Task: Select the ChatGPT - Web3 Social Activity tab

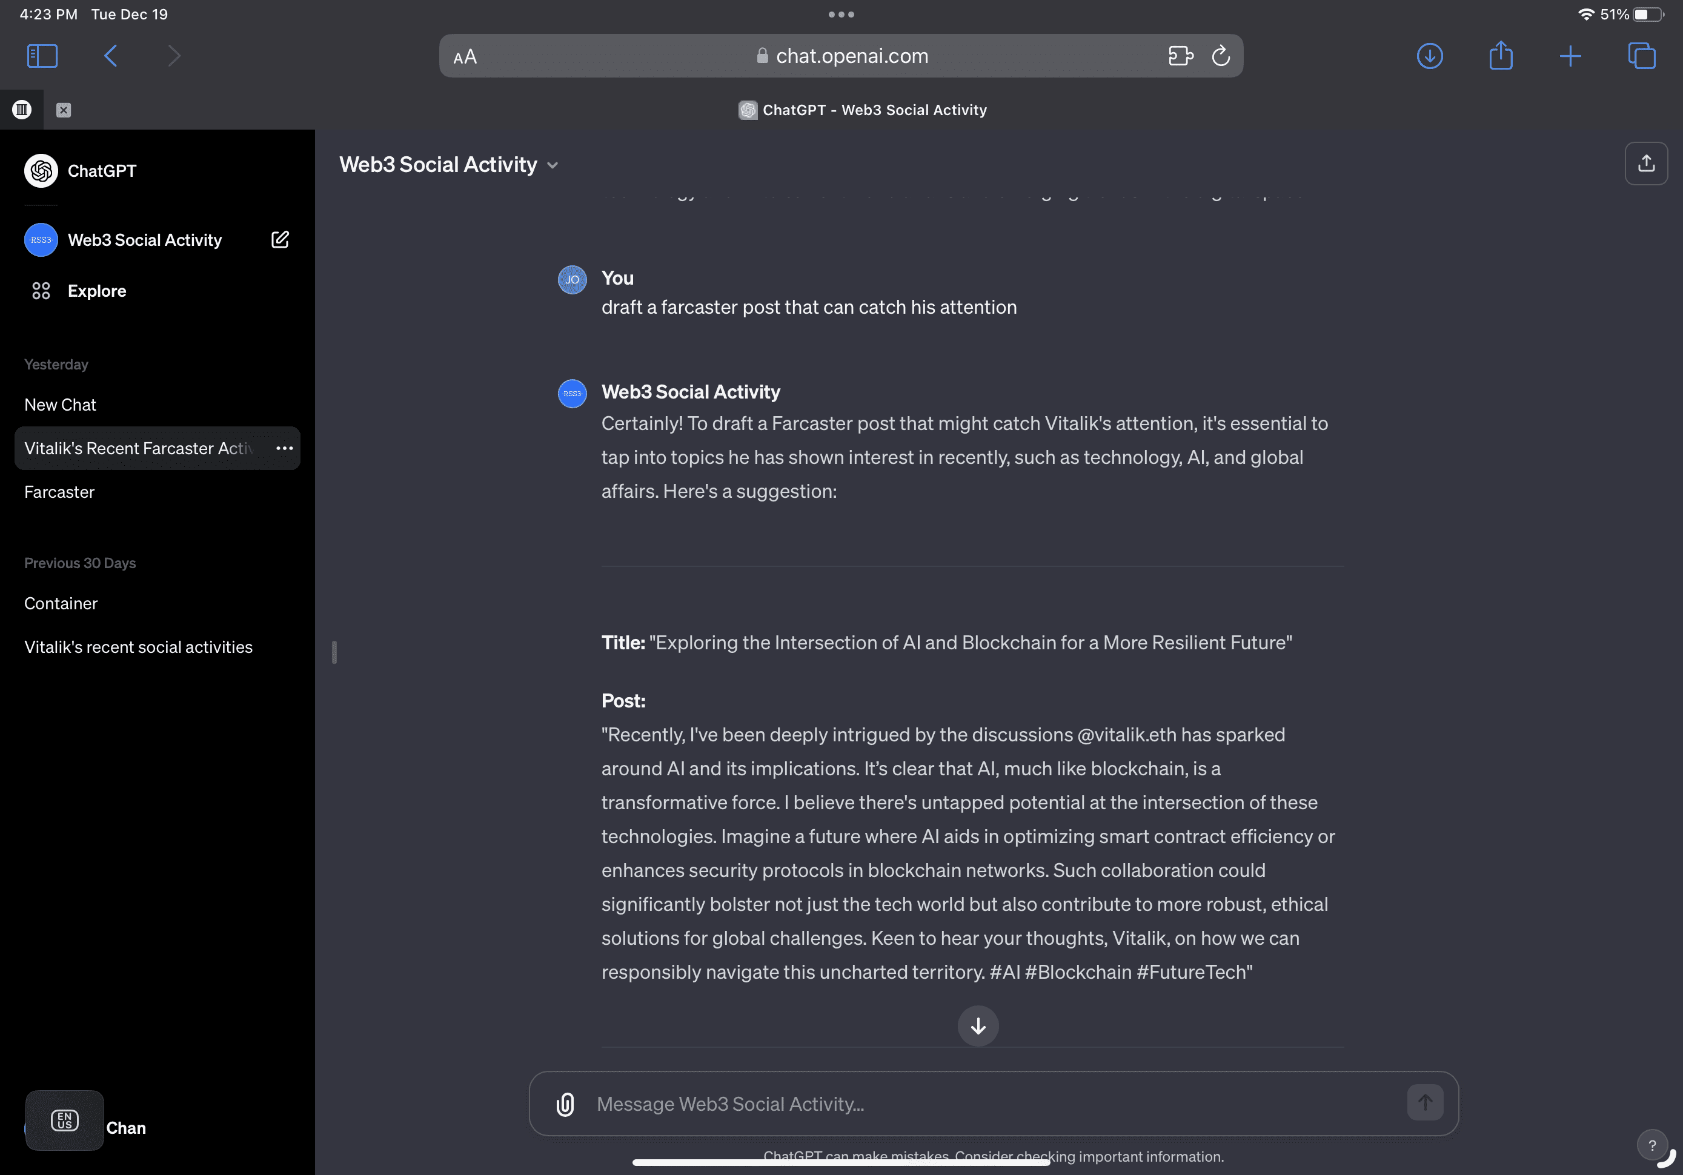Action: [863, 110]
